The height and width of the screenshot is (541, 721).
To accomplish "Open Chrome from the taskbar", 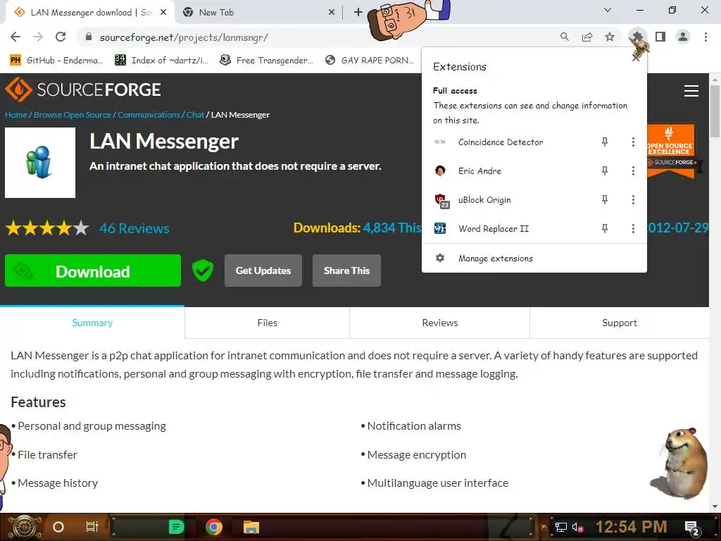I will point(214,527).
